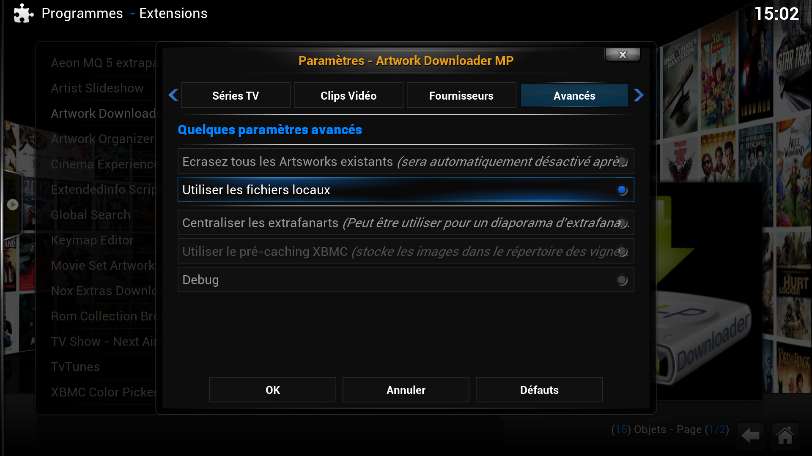Switch to the Séries TV tab
Image resolution: width=812 pixels, height=456 pixels.
point(236,96)
